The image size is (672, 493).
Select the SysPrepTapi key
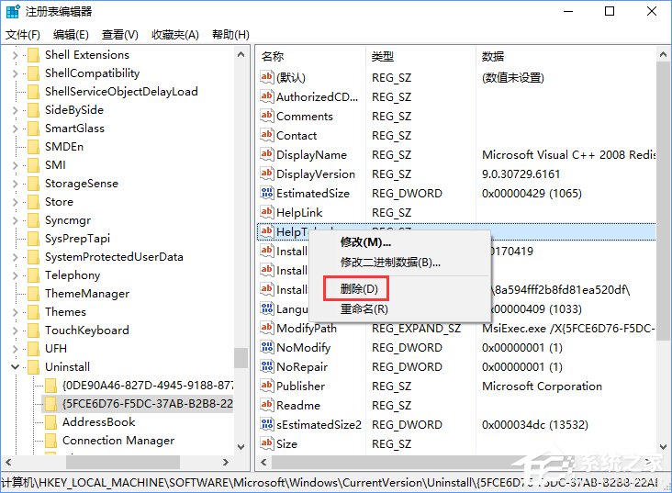click(77, 239)
